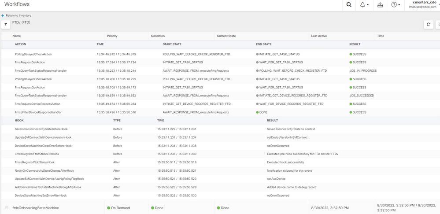Open the filter funnel button

point(6,25)
